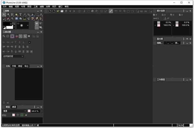
Task: Switch to the 导出 tab
Action: [27, 66]
